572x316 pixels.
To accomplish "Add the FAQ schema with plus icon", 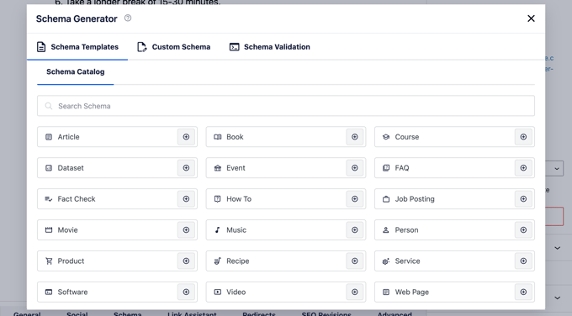I will point(523,168).
